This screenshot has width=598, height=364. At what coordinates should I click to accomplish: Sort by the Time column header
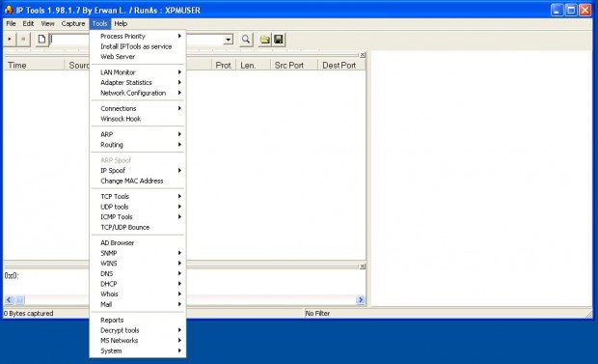[34, 66]
